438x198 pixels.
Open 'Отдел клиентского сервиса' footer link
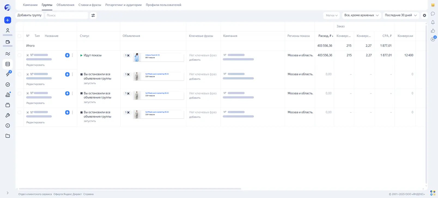coord(35,194)
